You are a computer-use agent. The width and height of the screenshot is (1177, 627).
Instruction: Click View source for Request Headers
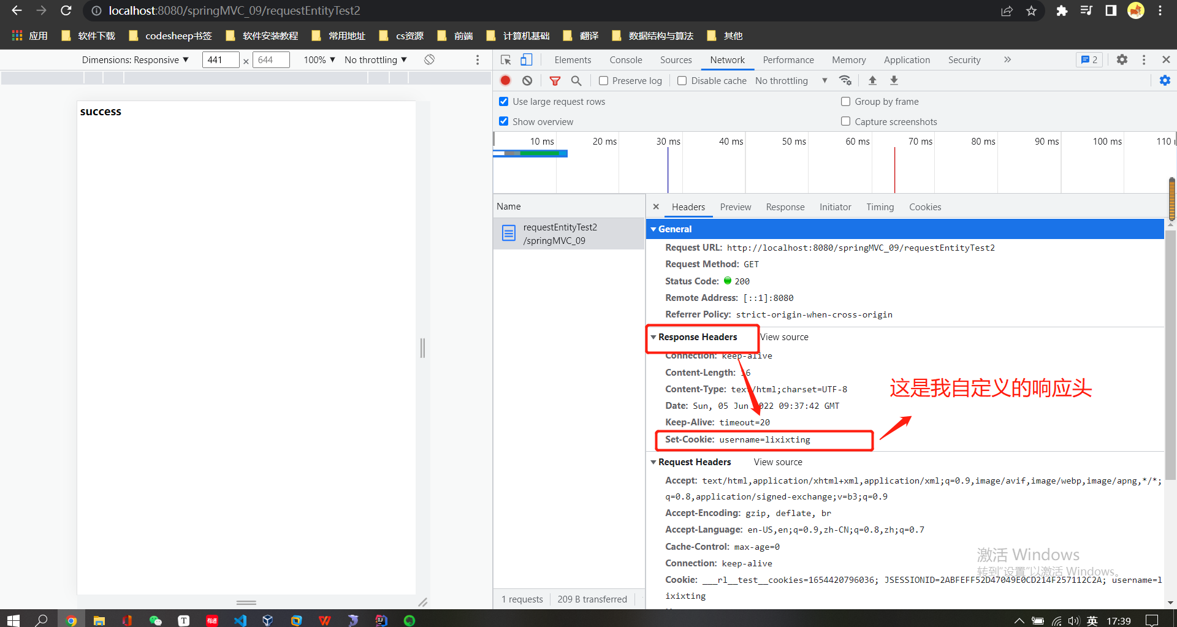(x=778, y=462)
